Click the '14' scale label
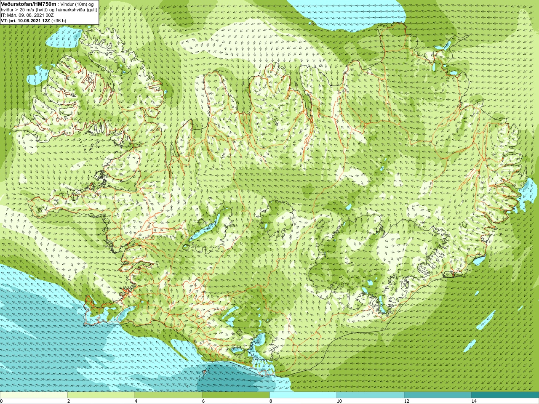Viewport: 539px width, 404px height. point(474,401)
